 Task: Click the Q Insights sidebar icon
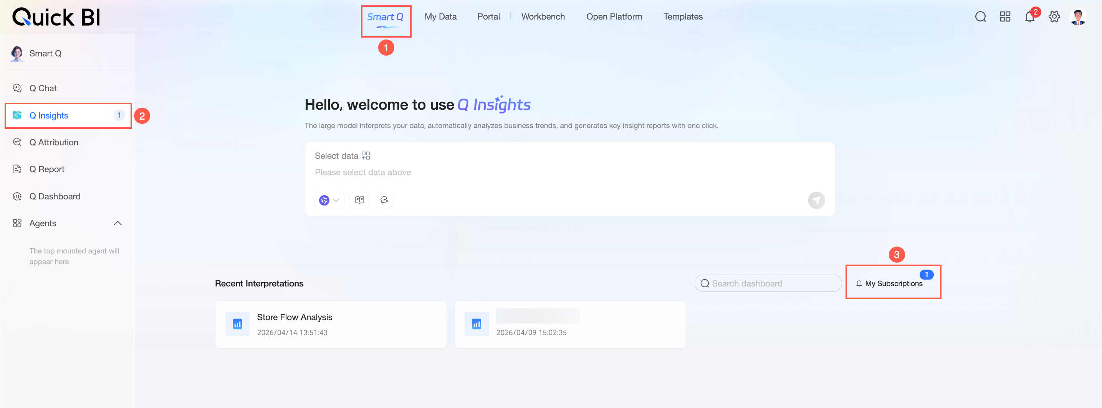pyautogui.click(x=17, y=115)
